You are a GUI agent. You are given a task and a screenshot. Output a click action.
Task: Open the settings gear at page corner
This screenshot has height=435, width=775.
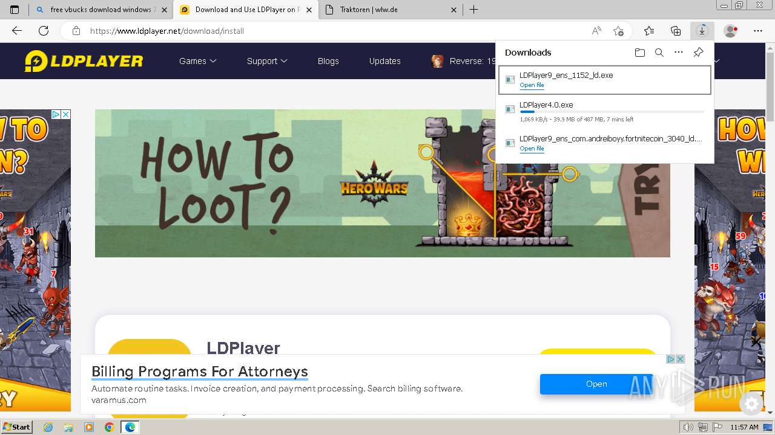click(x=752, y=404)
